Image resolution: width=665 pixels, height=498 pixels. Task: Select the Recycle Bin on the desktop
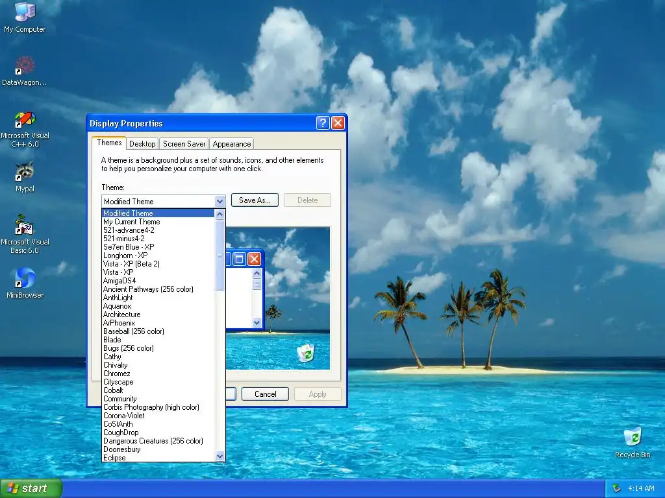pos(633,443)
